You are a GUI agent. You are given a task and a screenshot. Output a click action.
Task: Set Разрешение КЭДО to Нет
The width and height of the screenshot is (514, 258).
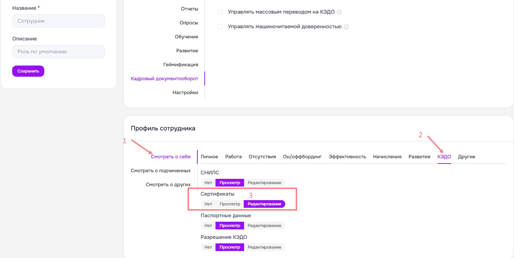[x=208, y=247]
